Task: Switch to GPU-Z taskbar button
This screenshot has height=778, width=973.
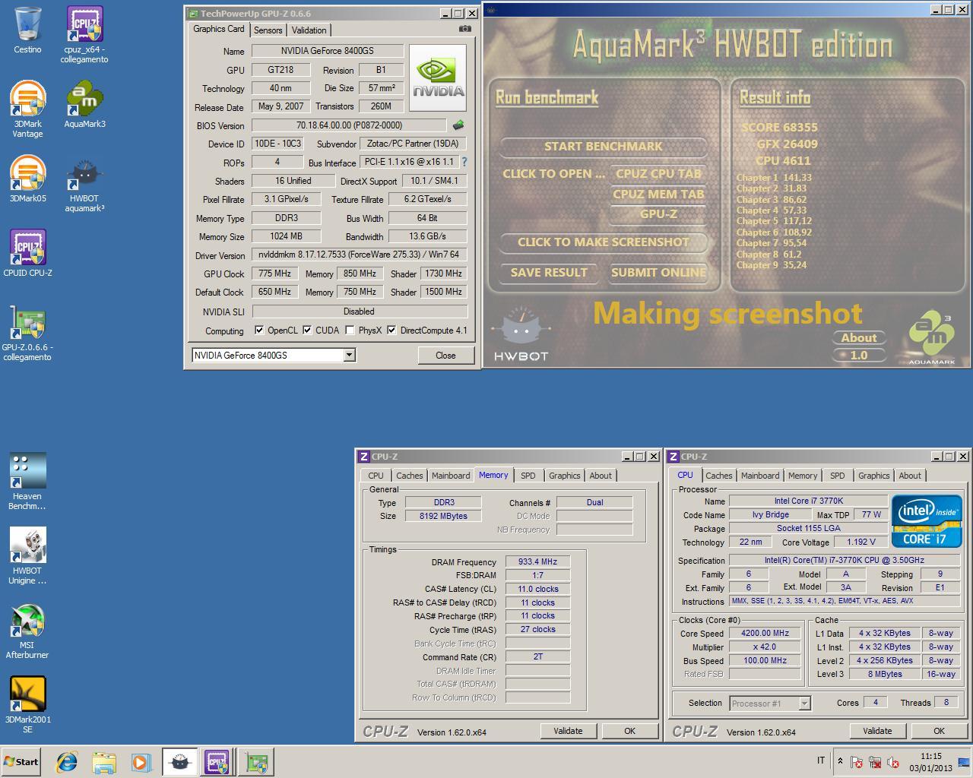Action: pyautogui.click(x=256, y=762)
